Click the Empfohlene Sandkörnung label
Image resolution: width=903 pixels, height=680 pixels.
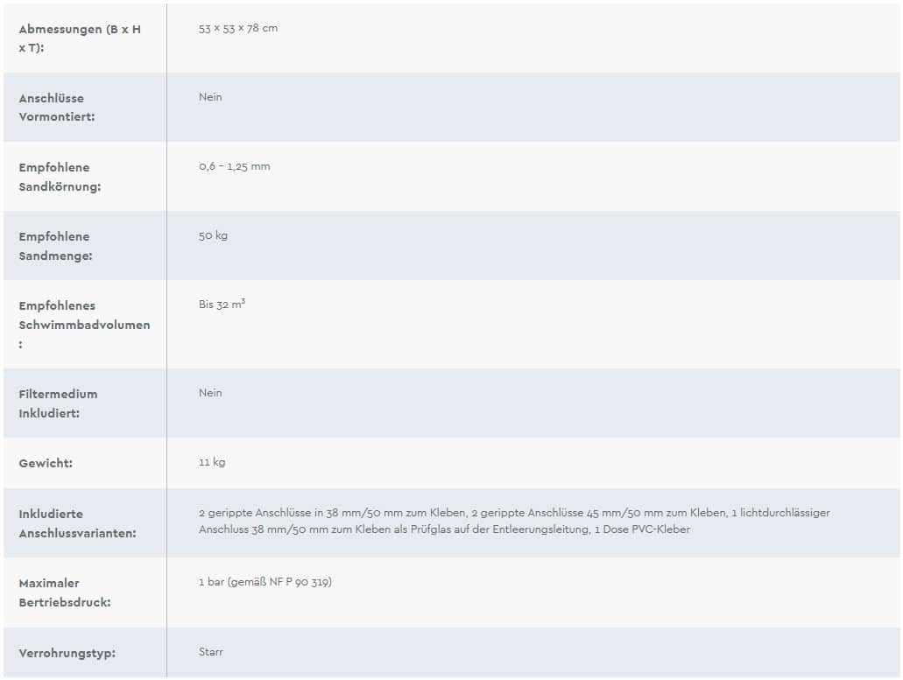(x=60, y=177)
